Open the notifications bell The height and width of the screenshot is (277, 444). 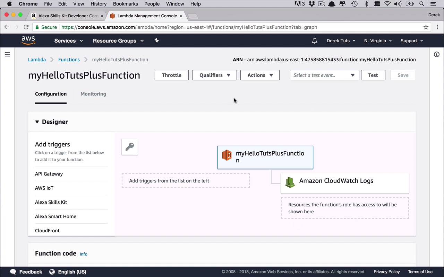(x=315, y=41)
